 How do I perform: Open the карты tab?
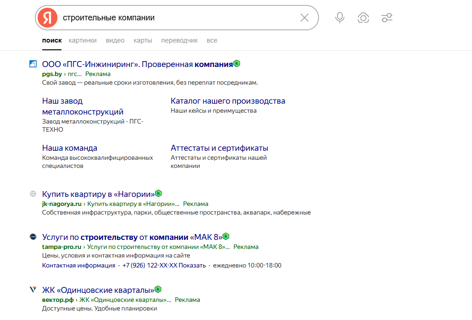click(x=143, y=41)
